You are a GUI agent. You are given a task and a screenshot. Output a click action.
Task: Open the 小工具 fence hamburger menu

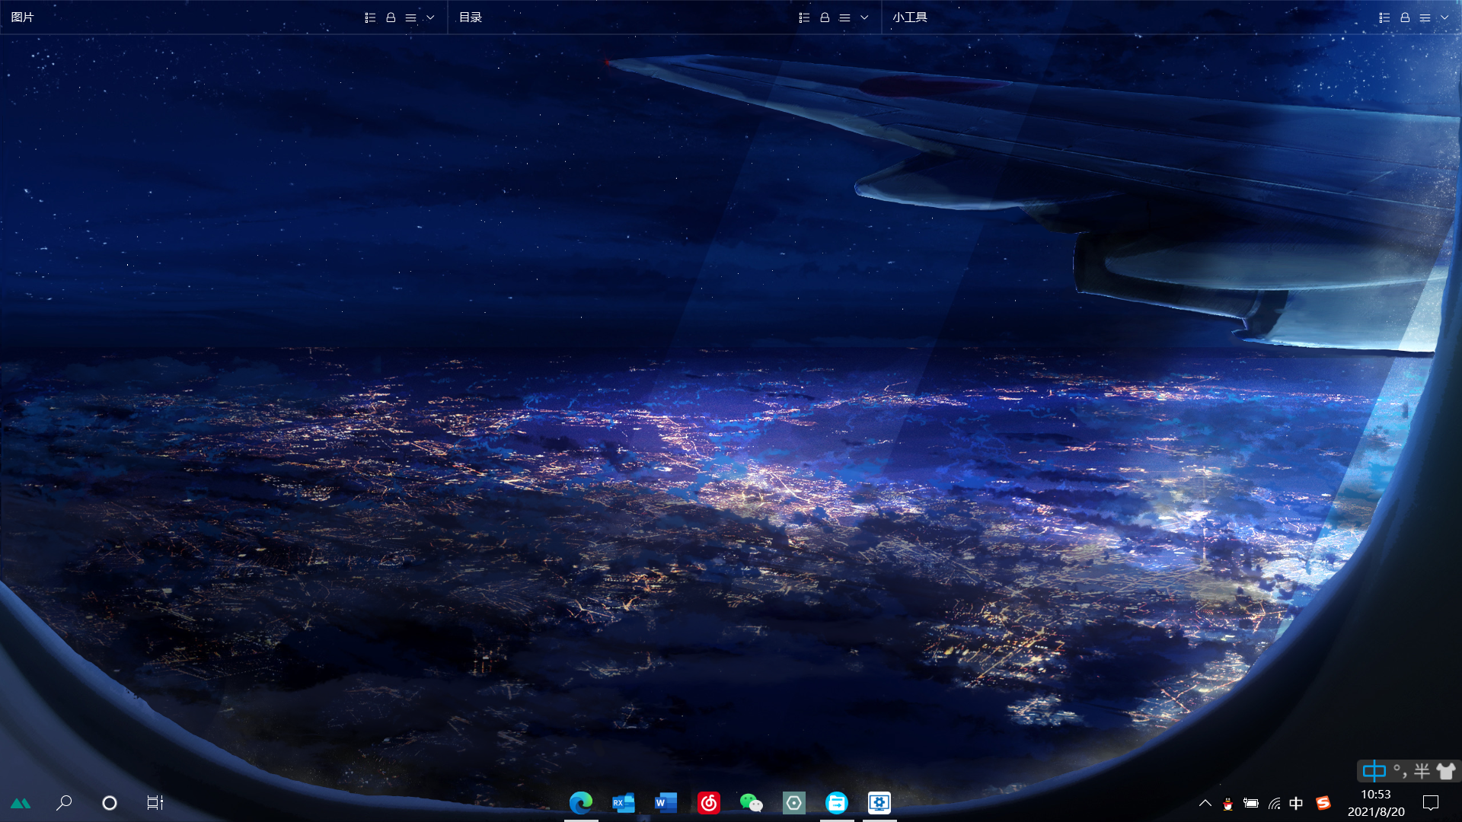tap(1425, 17)
